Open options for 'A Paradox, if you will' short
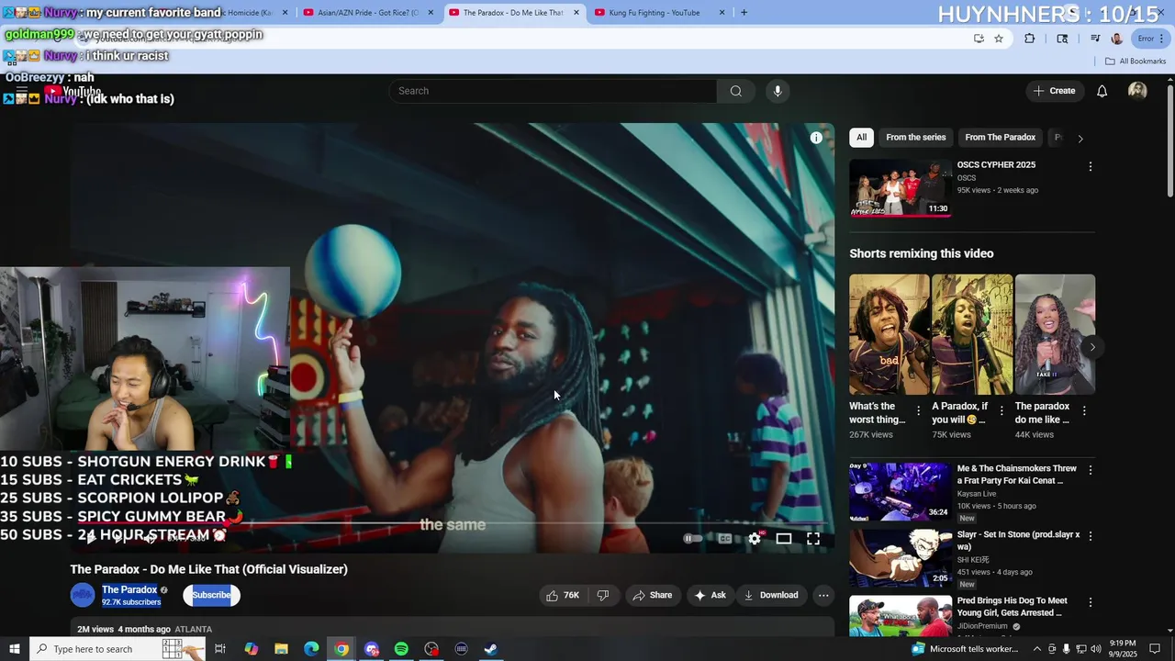This screenshot has height=661, width=1175. (1002, 410)
